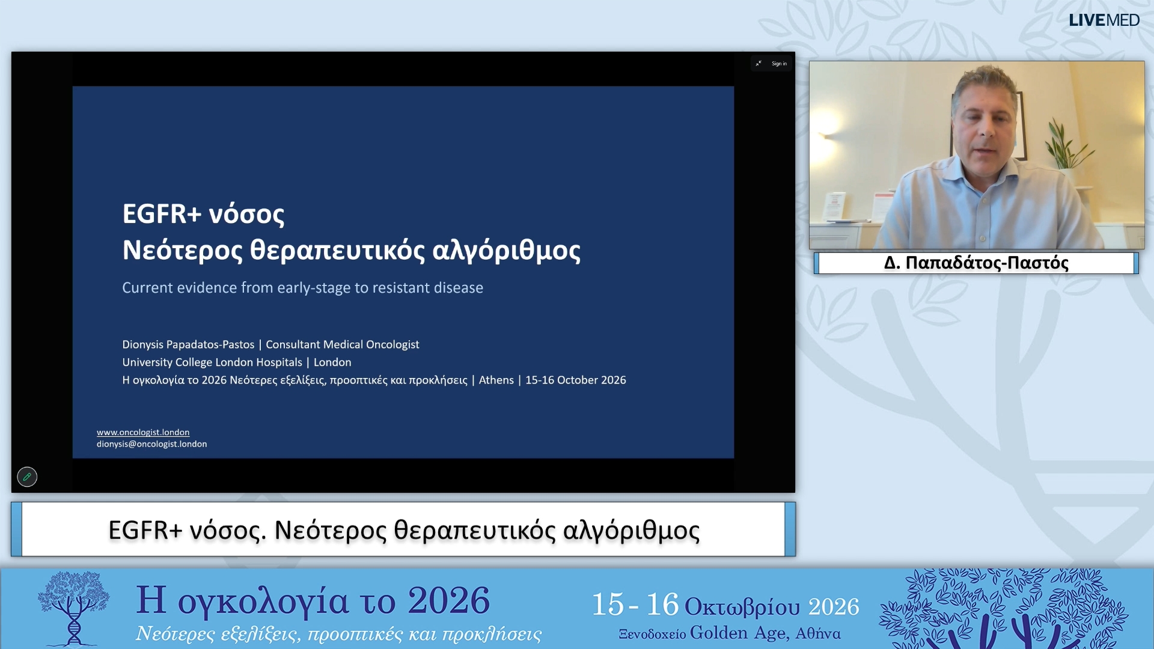Click the Athens 15-16 October 2026 line

click(374, 380)
